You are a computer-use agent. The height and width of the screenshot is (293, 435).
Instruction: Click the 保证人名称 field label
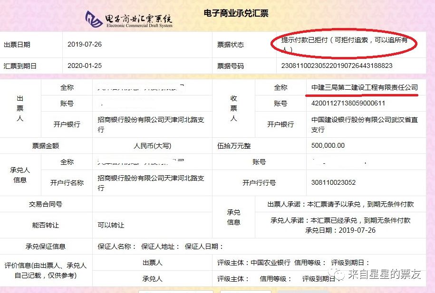[116, 246]
